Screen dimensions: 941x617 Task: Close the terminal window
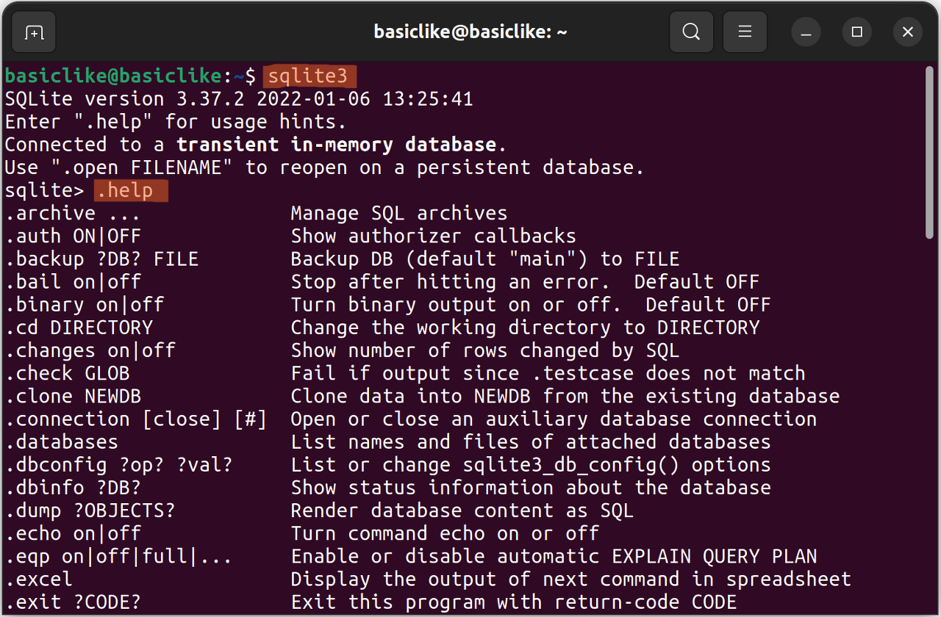907,32
